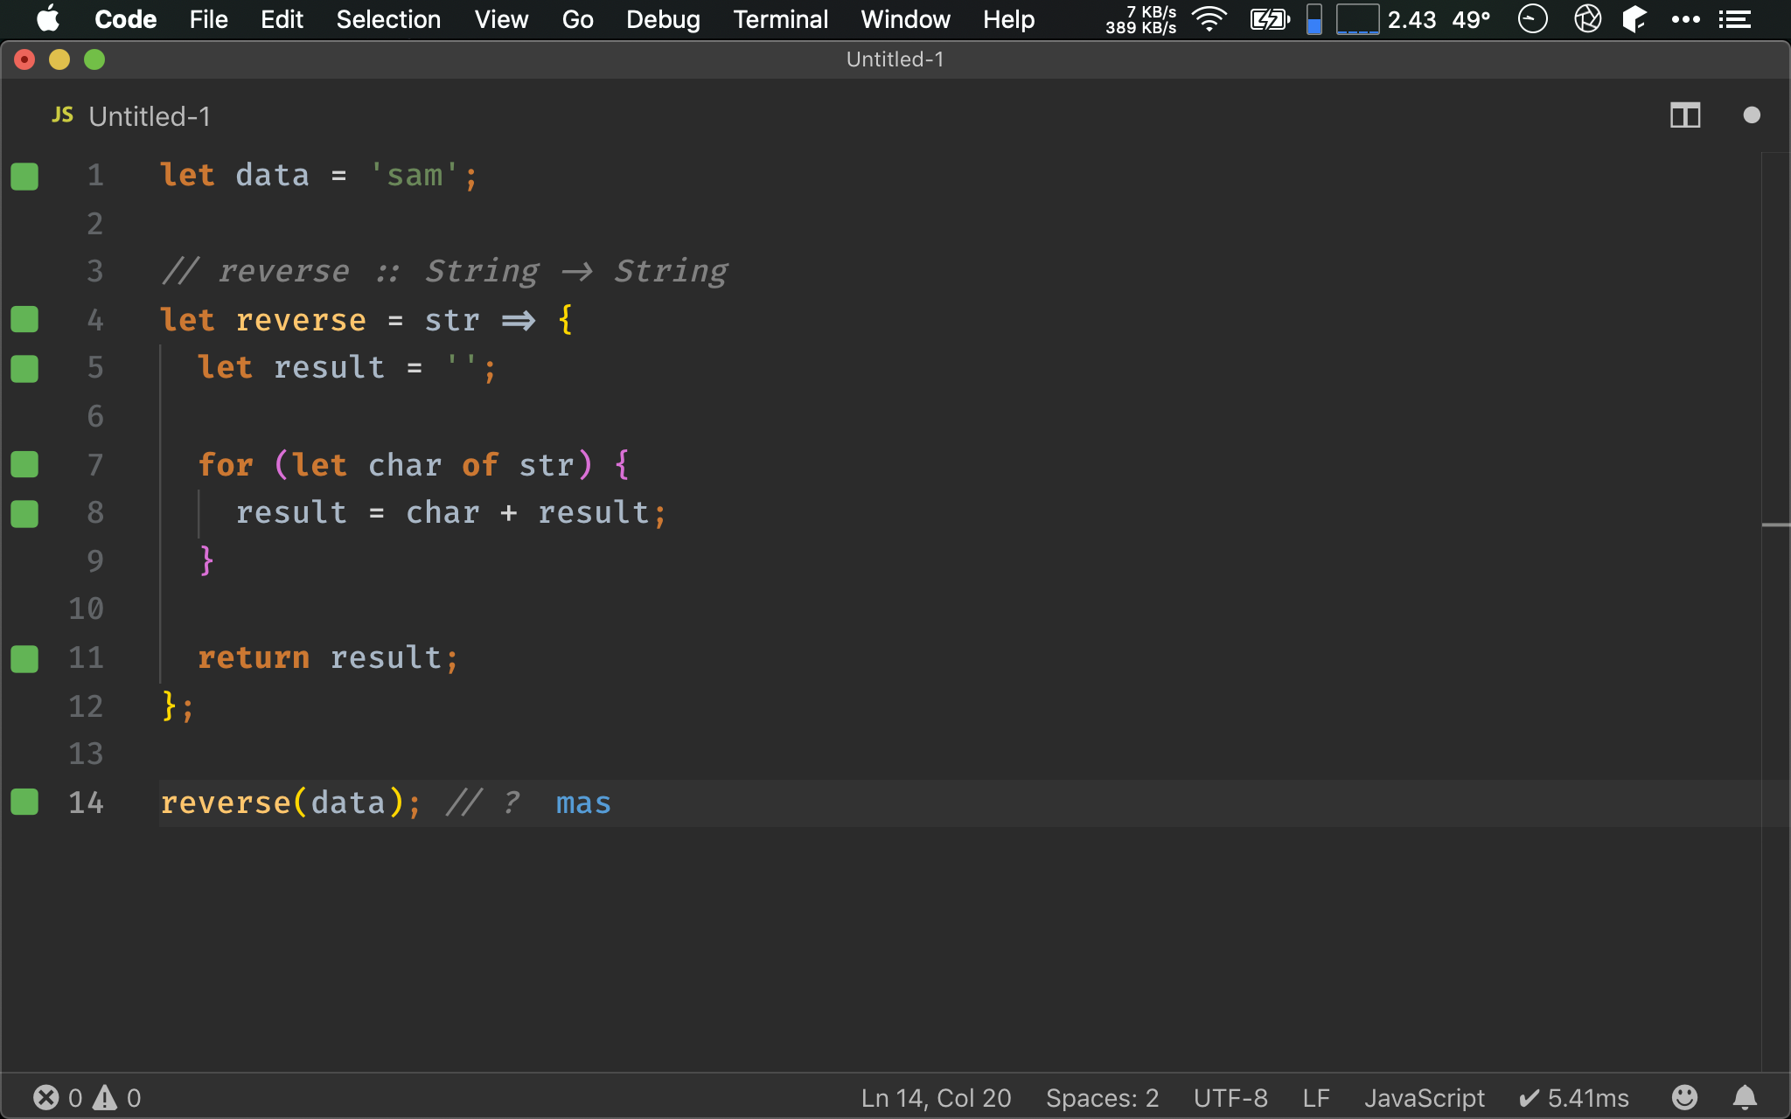Screen dimensions: 1791x1119
Task: Open the File menu
Action: (208, 19)
